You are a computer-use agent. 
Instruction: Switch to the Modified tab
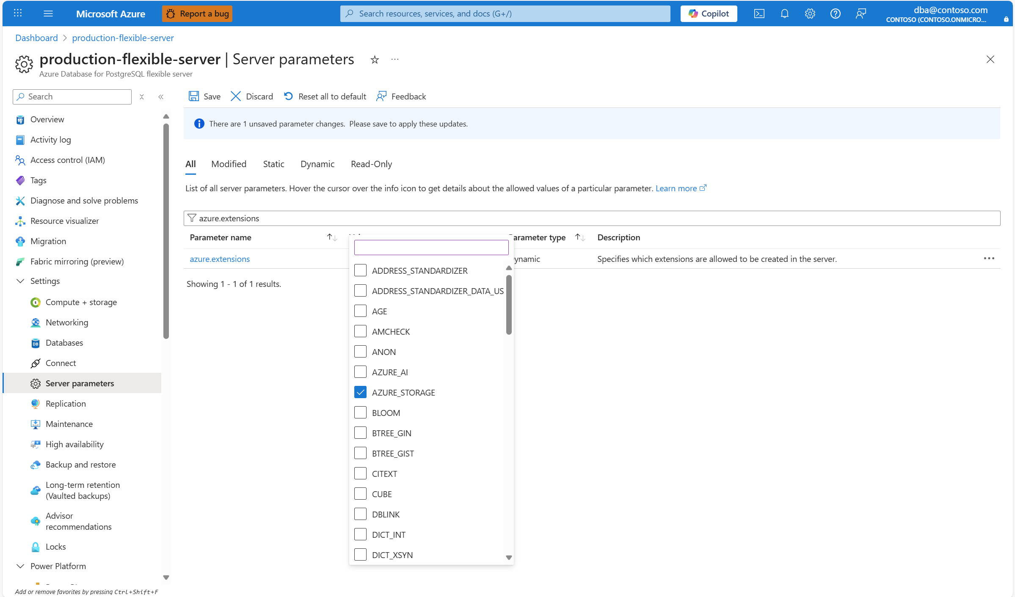coord(229,164)
